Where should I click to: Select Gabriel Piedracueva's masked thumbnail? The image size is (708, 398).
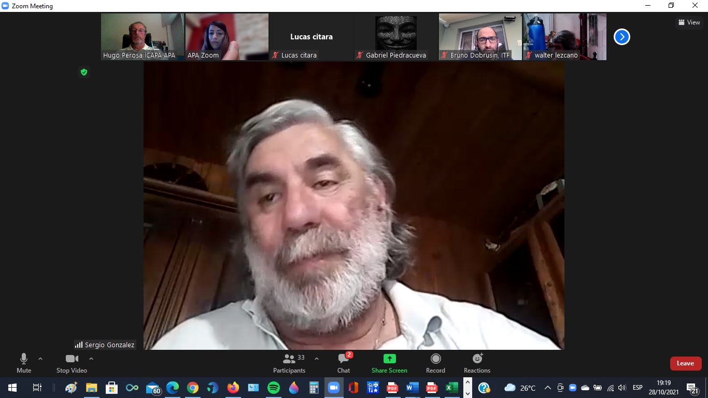[x=396, y=37]
